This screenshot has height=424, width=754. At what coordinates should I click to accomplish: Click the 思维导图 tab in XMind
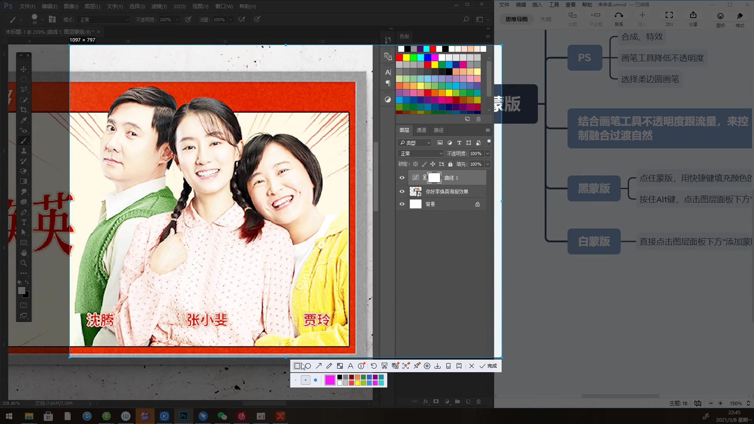[x=516, y=19]
